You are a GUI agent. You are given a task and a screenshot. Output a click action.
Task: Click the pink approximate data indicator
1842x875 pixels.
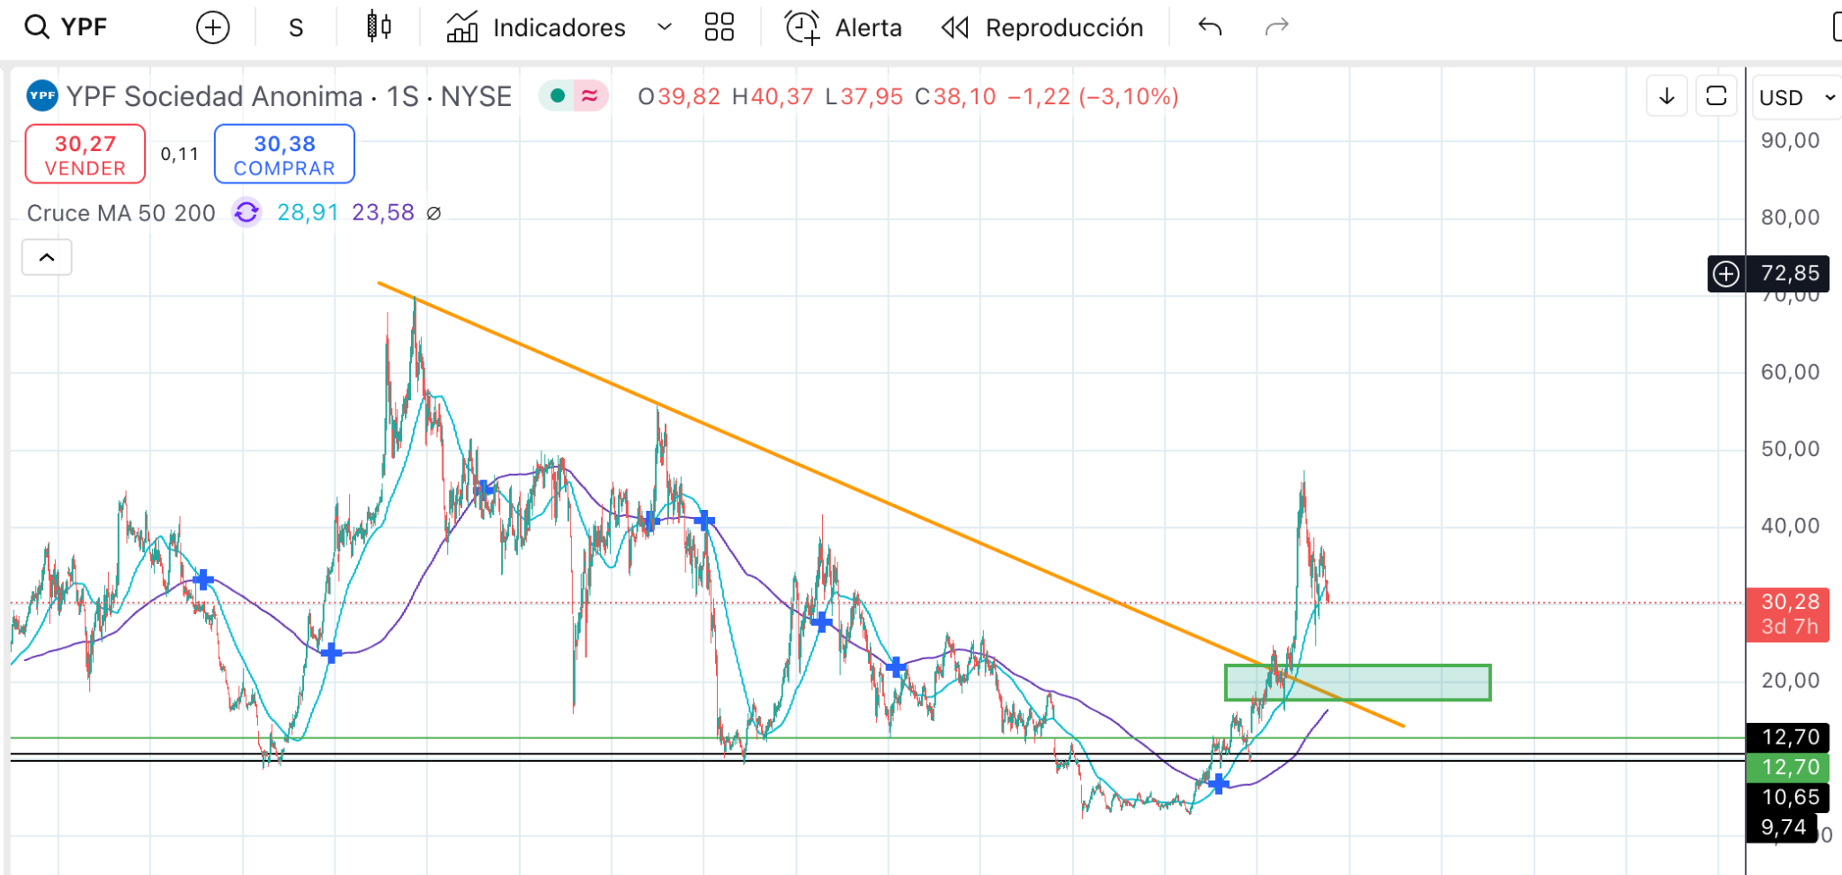pos(590,95)
